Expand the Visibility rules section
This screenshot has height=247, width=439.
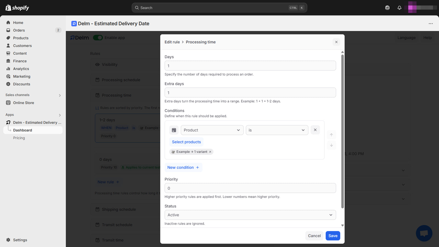coord(125,64)
